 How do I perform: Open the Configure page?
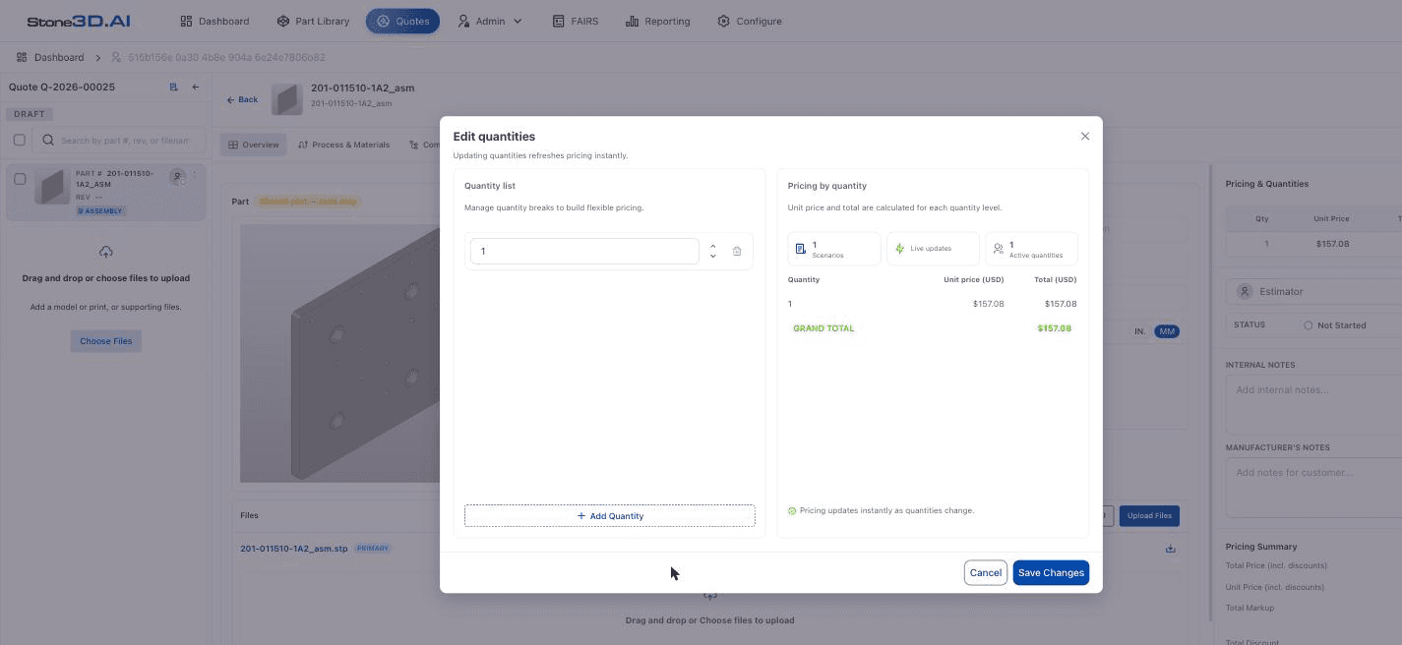(x=750, y=21)
